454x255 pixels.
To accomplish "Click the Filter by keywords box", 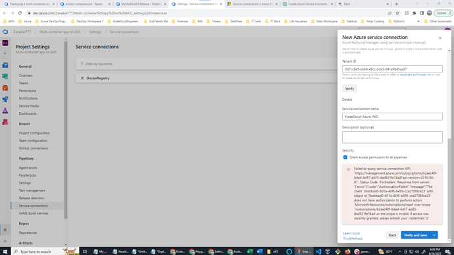I will 206,64.
